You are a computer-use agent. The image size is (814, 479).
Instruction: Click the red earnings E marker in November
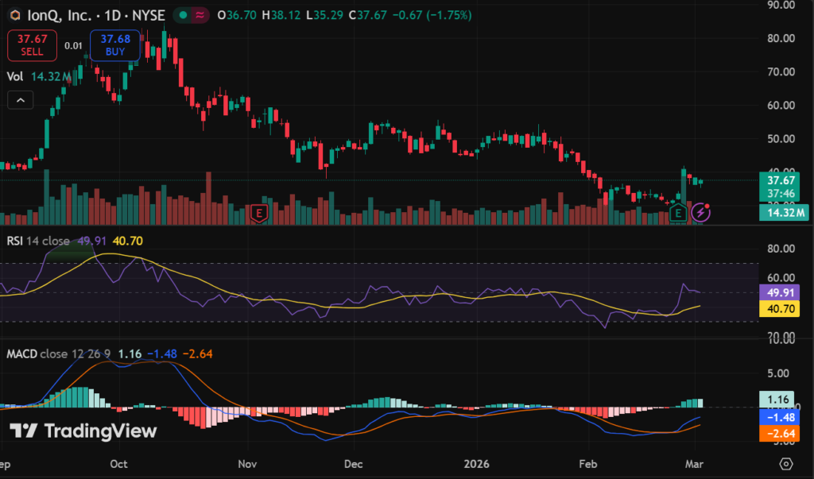pos(258,212)
